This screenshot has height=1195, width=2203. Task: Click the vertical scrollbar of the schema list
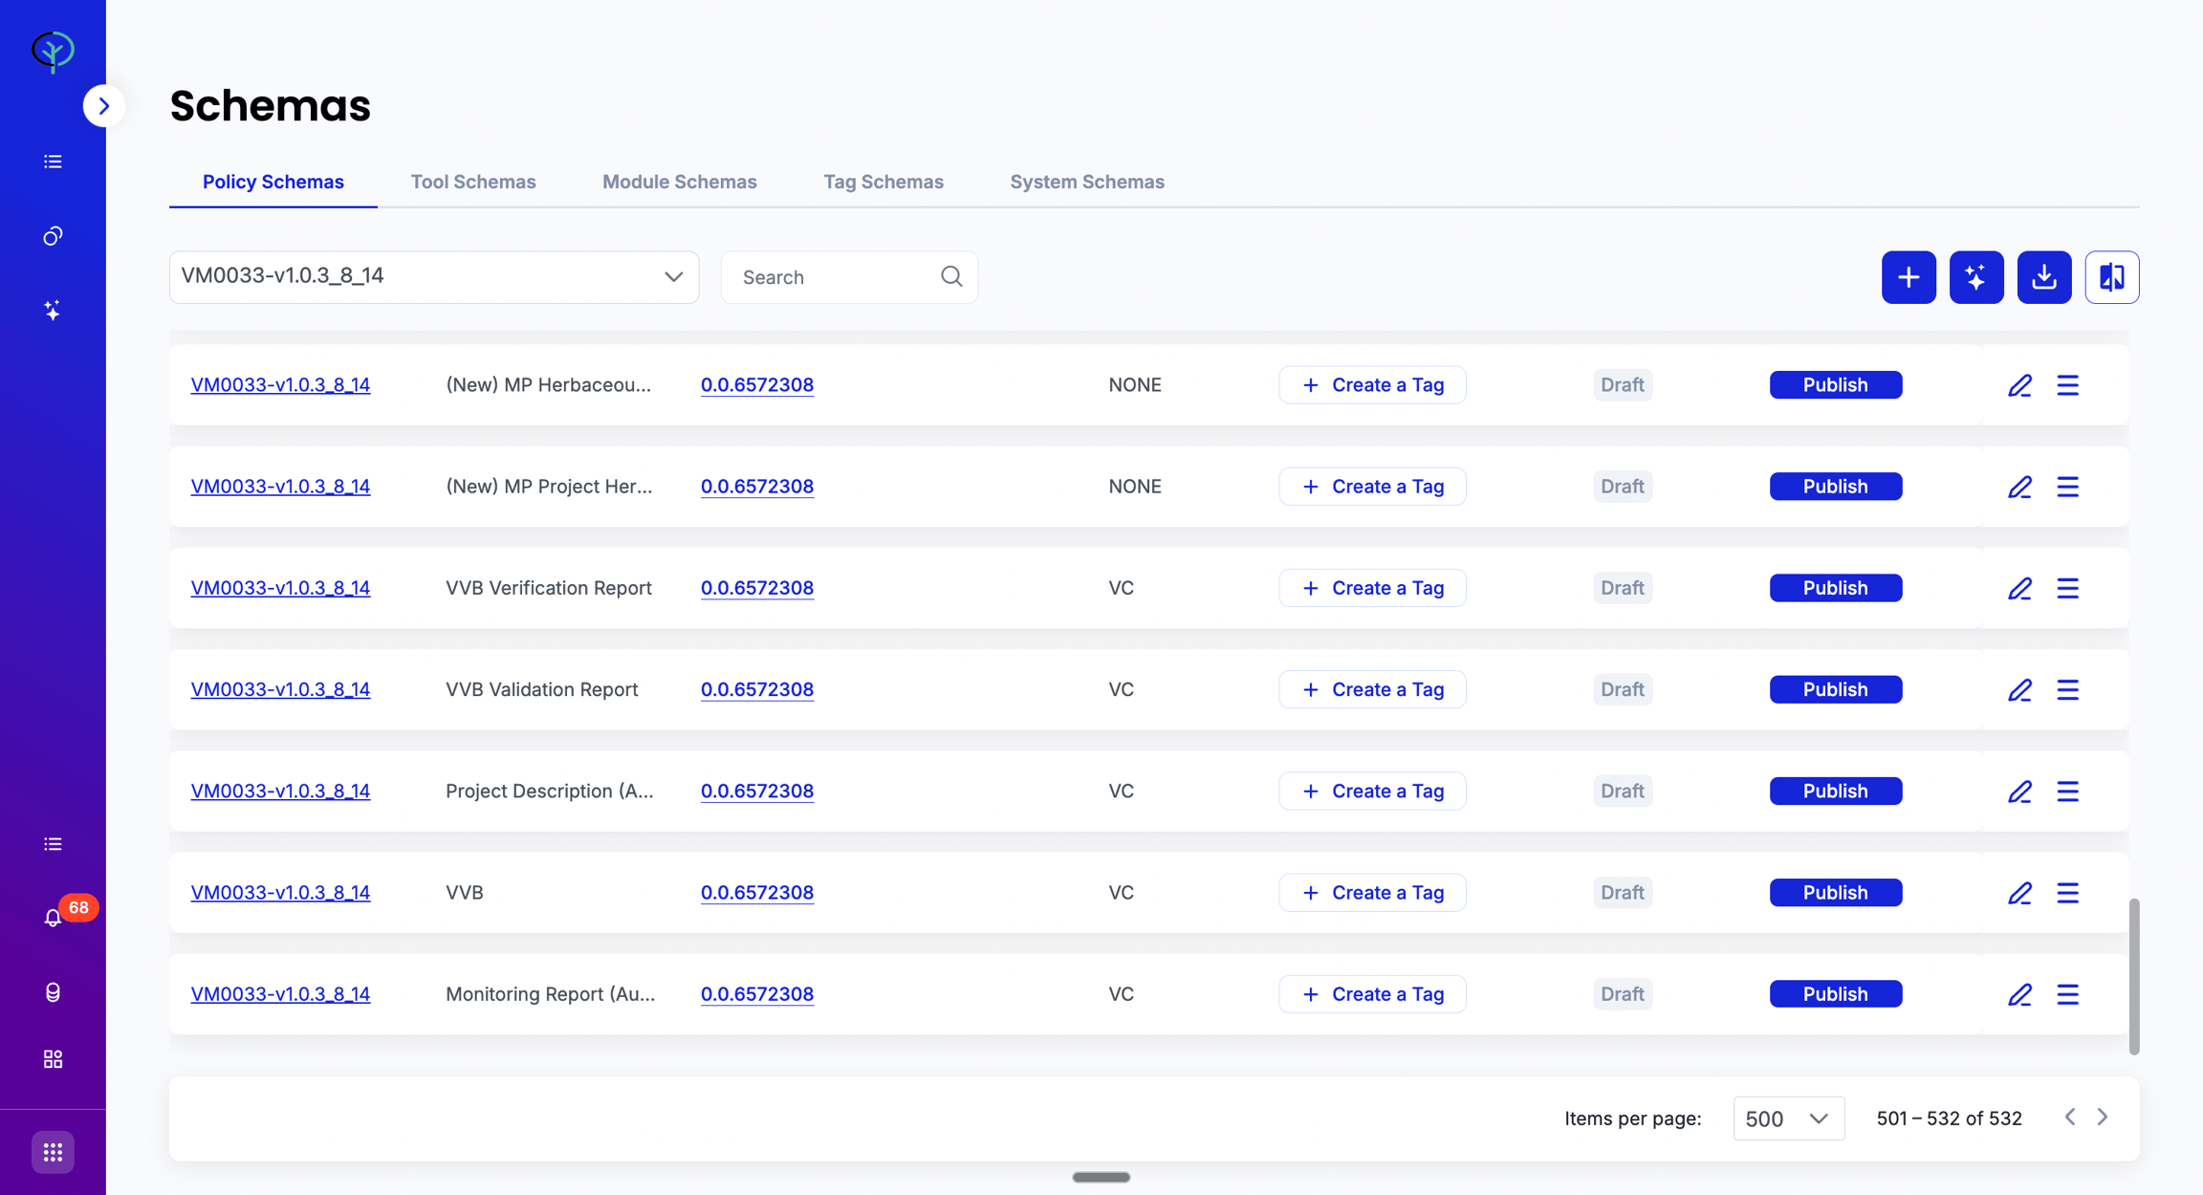coord(2133,976)
